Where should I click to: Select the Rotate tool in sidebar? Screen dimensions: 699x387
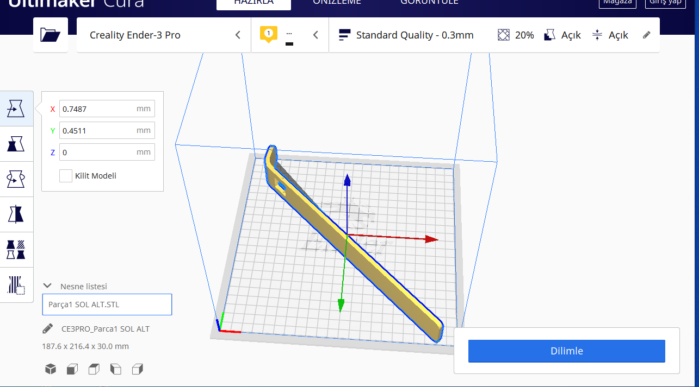pos(16,179)
